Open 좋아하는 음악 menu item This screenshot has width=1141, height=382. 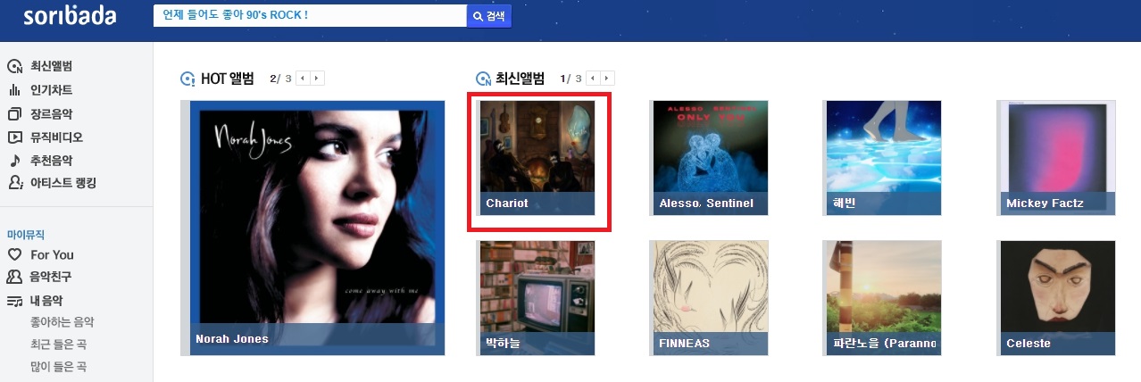click(62, 322)
